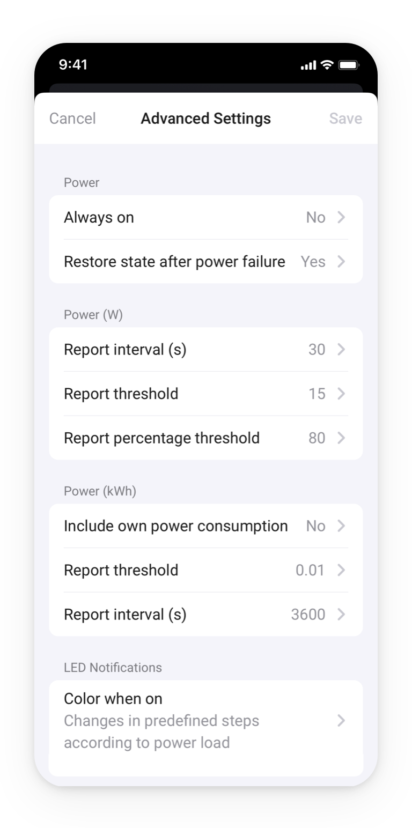Tap chevron beside Include own power consumption
The image size is (412, 828).
pyautogui.click(x=341, y=526)
